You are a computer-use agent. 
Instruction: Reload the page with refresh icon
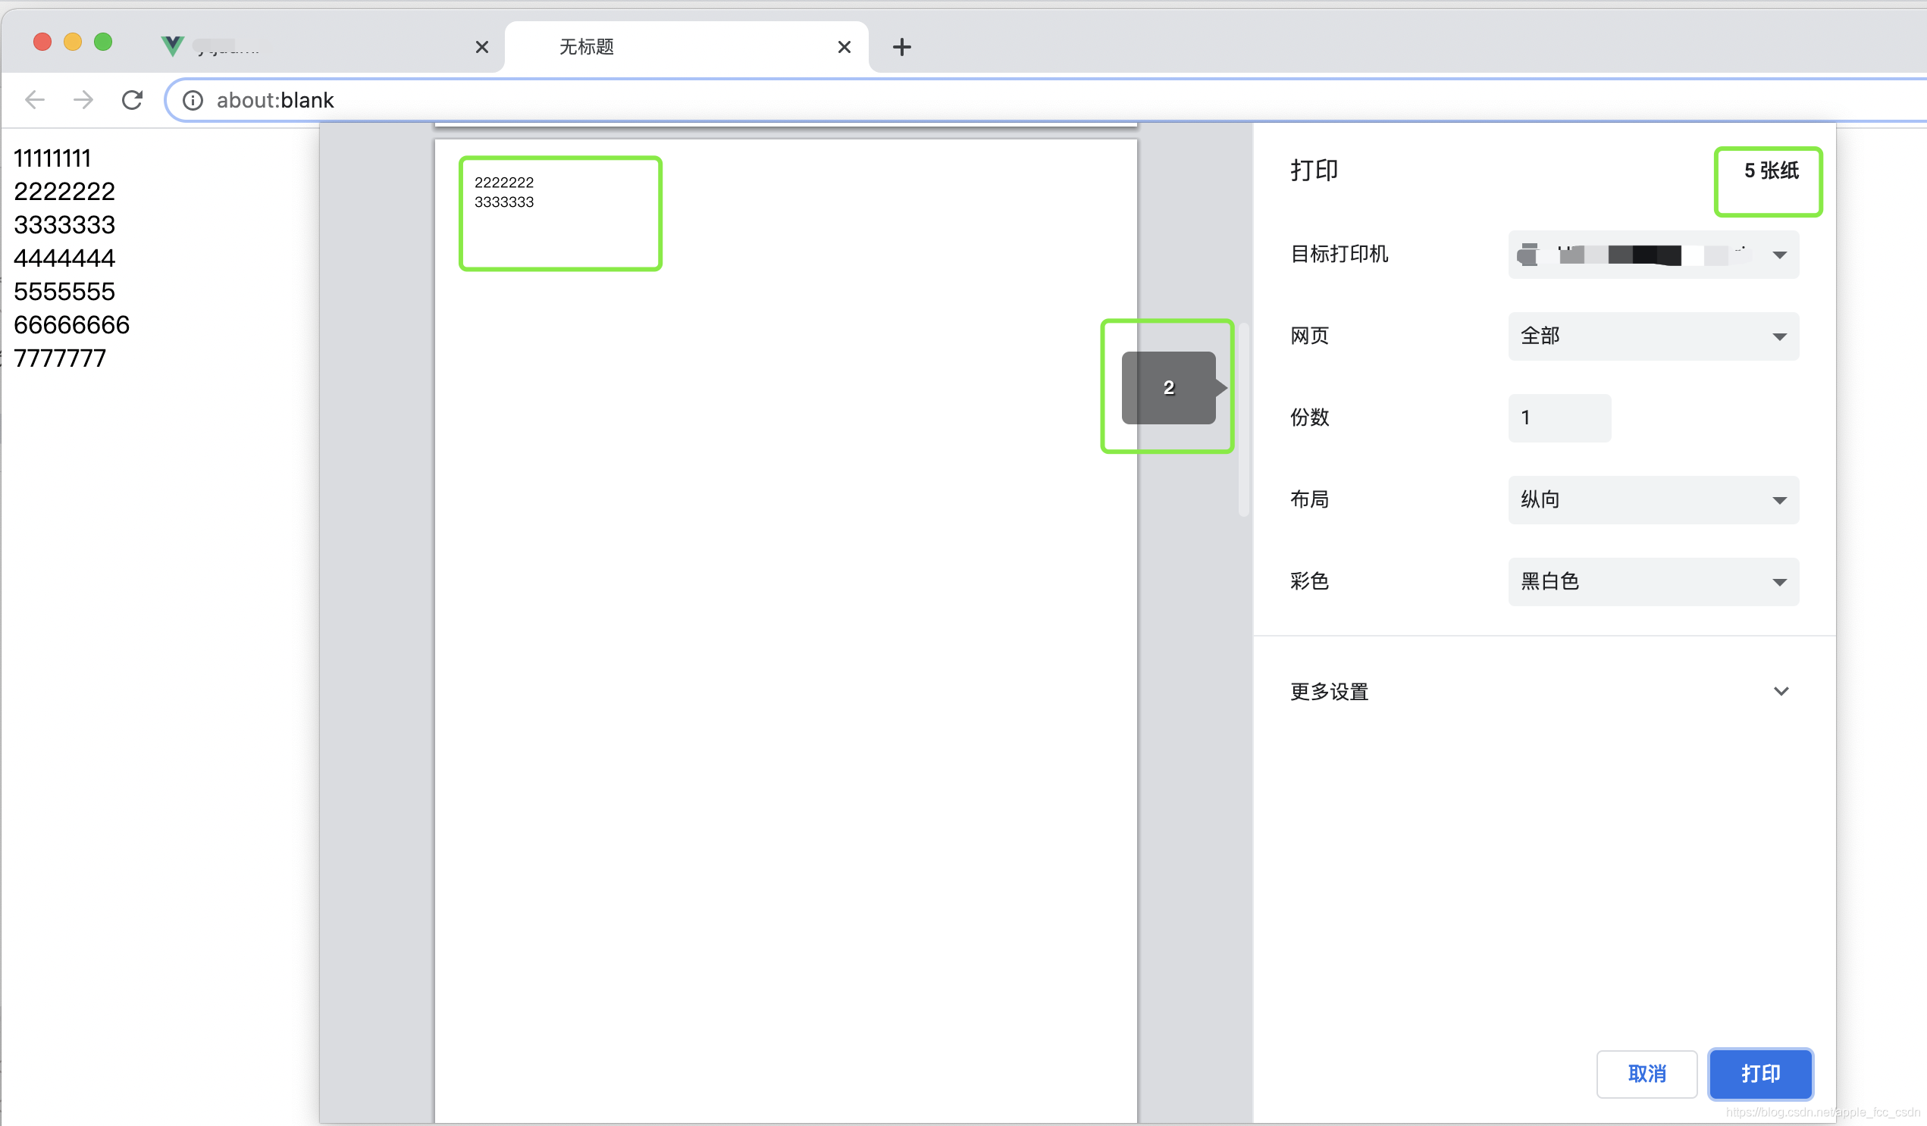(133, 100)
